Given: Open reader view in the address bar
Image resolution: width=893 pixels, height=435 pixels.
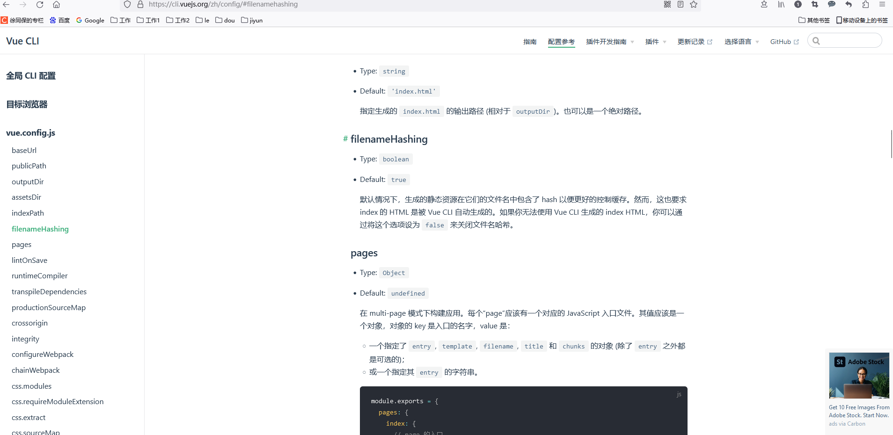Looking at the screenshot, I should point(681,5).
